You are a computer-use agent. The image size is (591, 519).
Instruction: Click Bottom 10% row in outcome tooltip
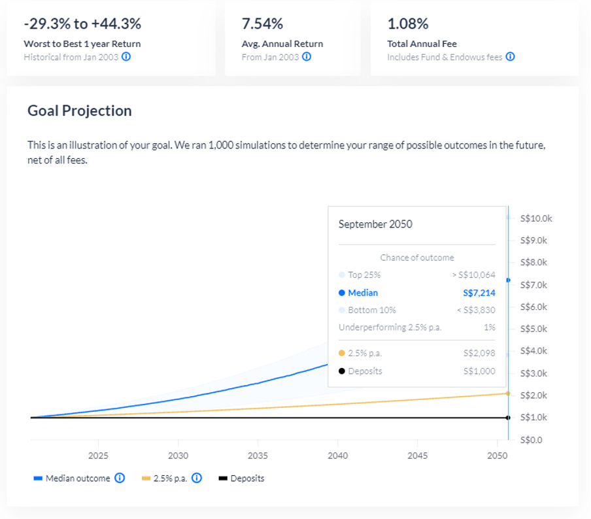[x=416, y=310]
